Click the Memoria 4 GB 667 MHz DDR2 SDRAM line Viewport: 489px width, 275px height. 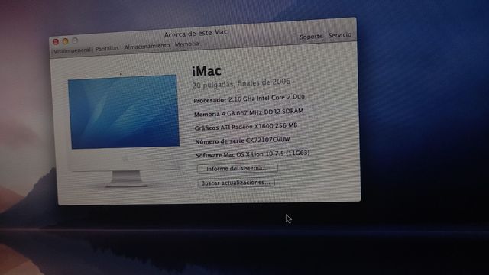coord(248,112)
